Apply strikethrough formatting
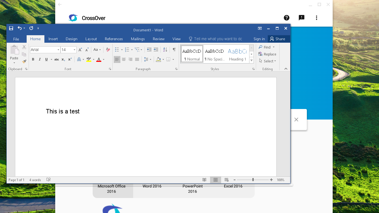Image resolution: width=379 pixels, height=213 pixels. pyautogui.click(x=57, y=59)
